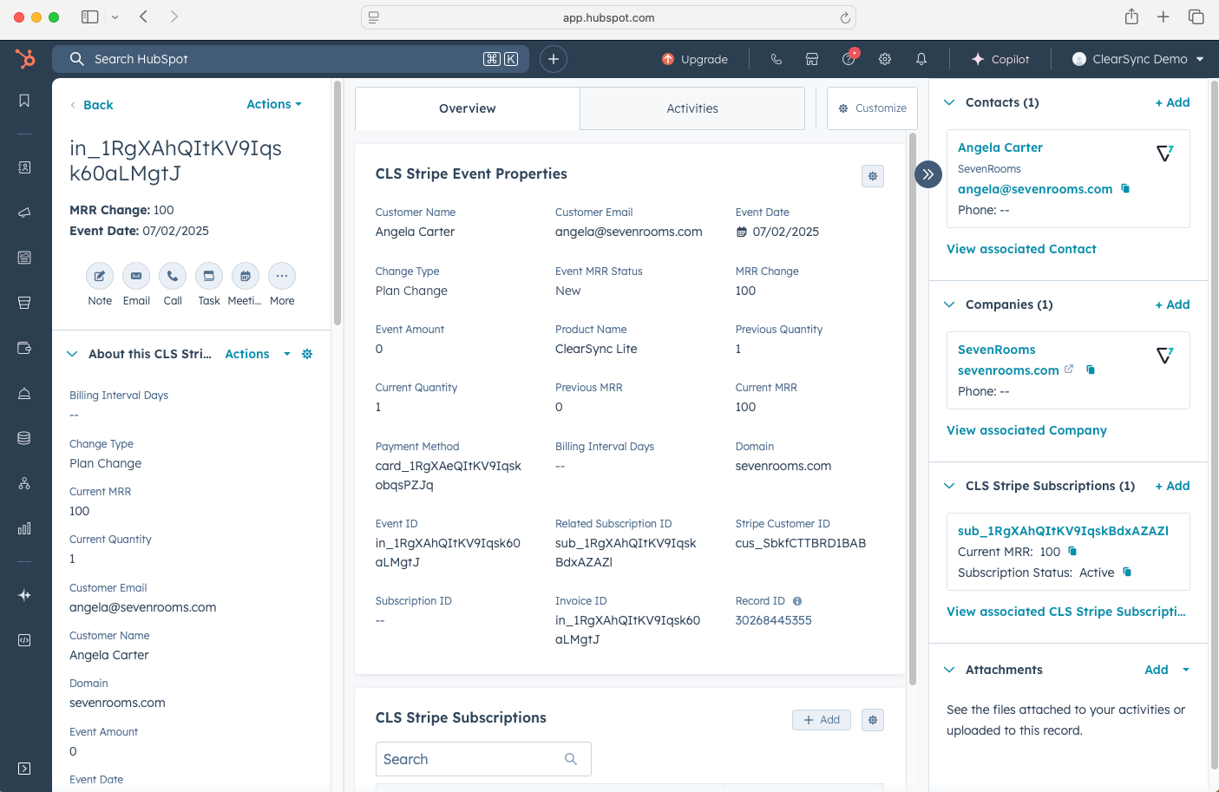Copy Current MRR value in subscription card
This screenshot has height=792, width=1219.
pyautogui.click(x=1072, y=551)
